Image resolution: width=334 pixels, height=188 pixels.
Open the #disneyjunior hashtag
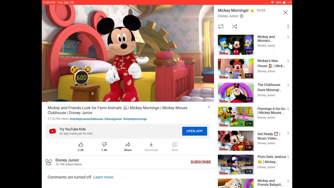(x=113, y=119)
